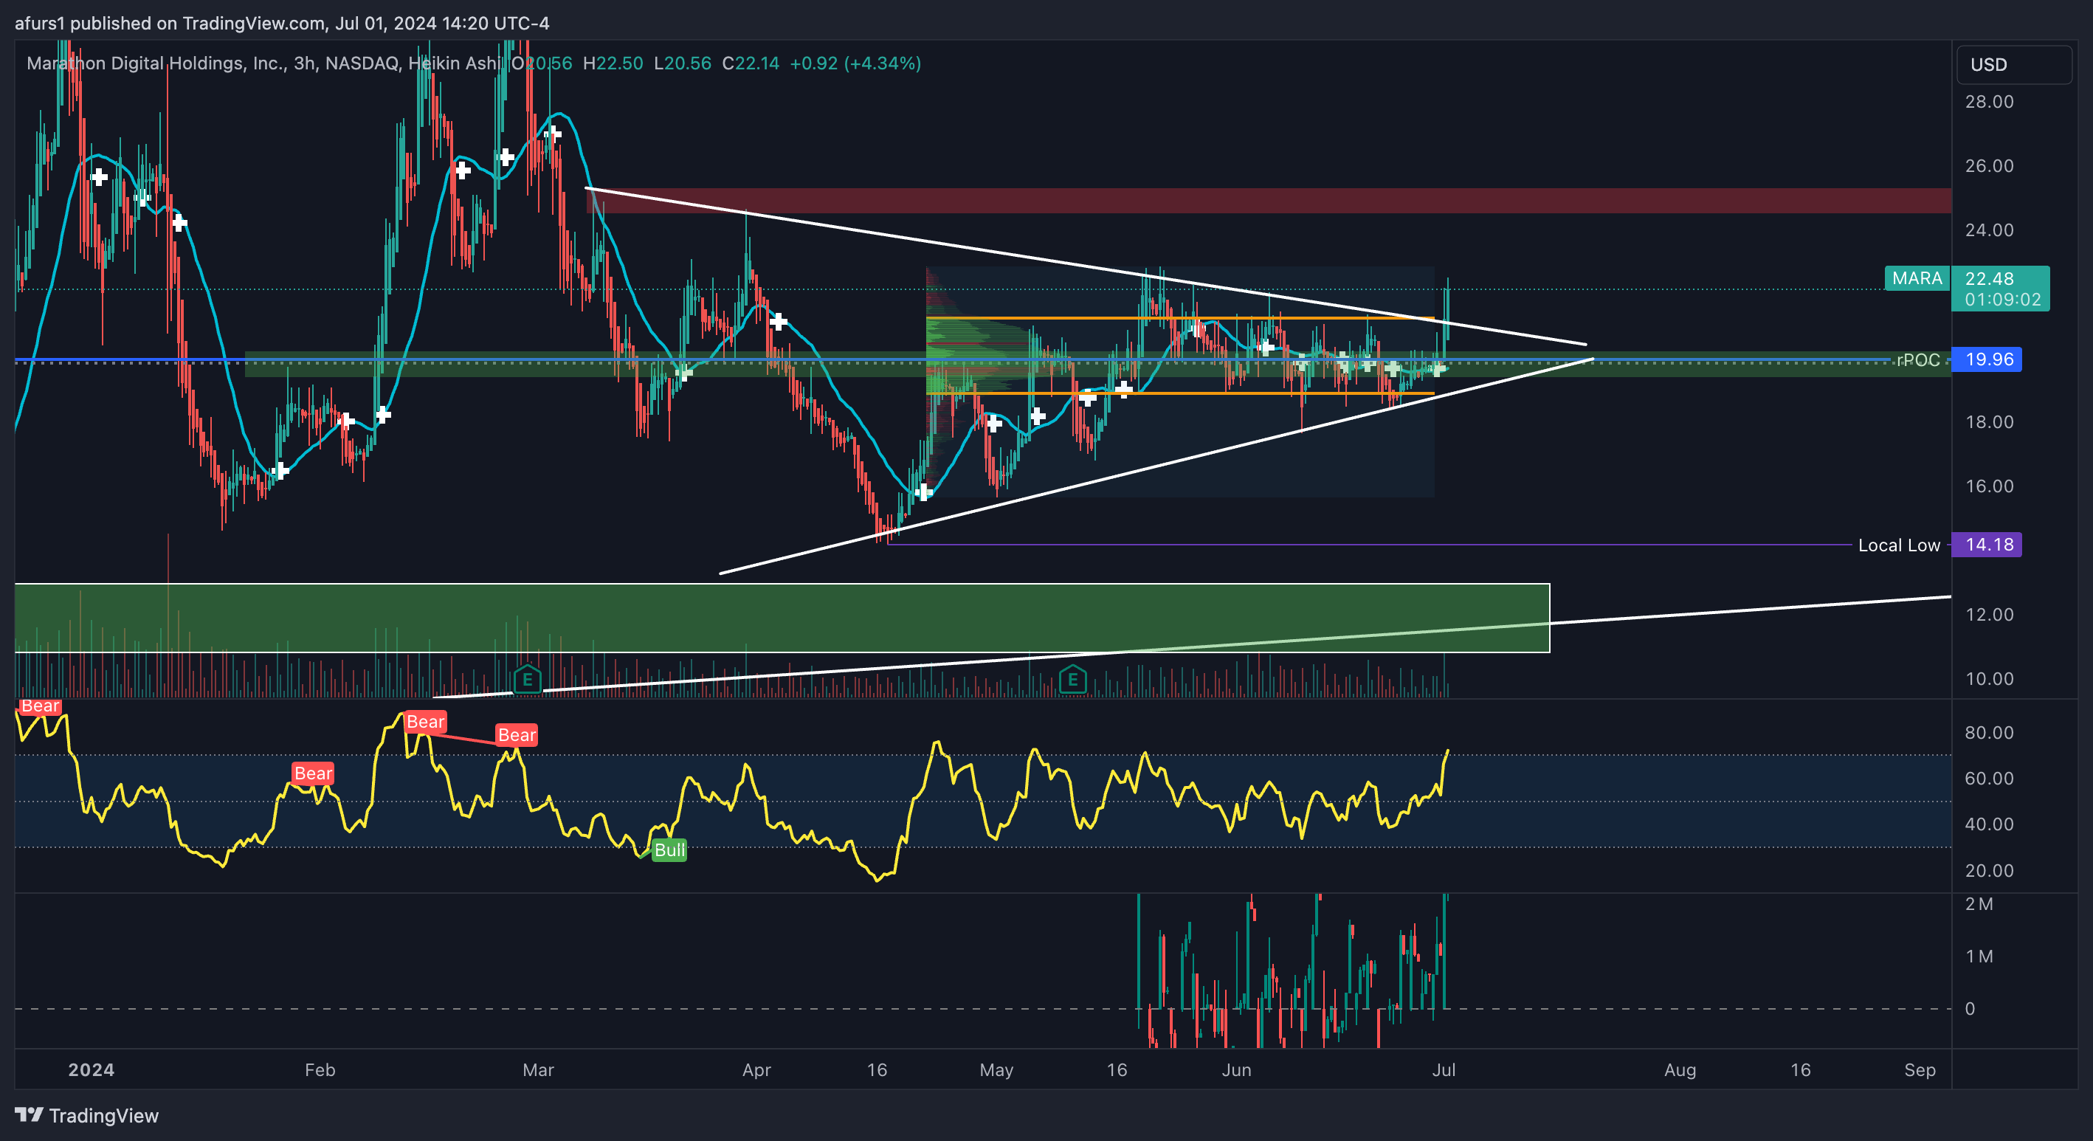Click the Feb time axis label
The height and width of the screenshot is (1141, 2093).
pyautogui.click(x=320, y=1069)
